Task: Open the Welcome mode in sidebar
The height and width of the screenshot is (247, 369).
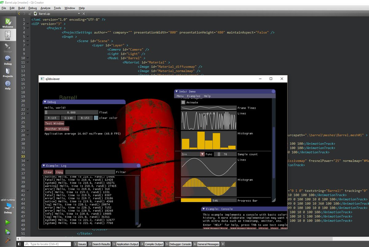Action: click(8, 23)
